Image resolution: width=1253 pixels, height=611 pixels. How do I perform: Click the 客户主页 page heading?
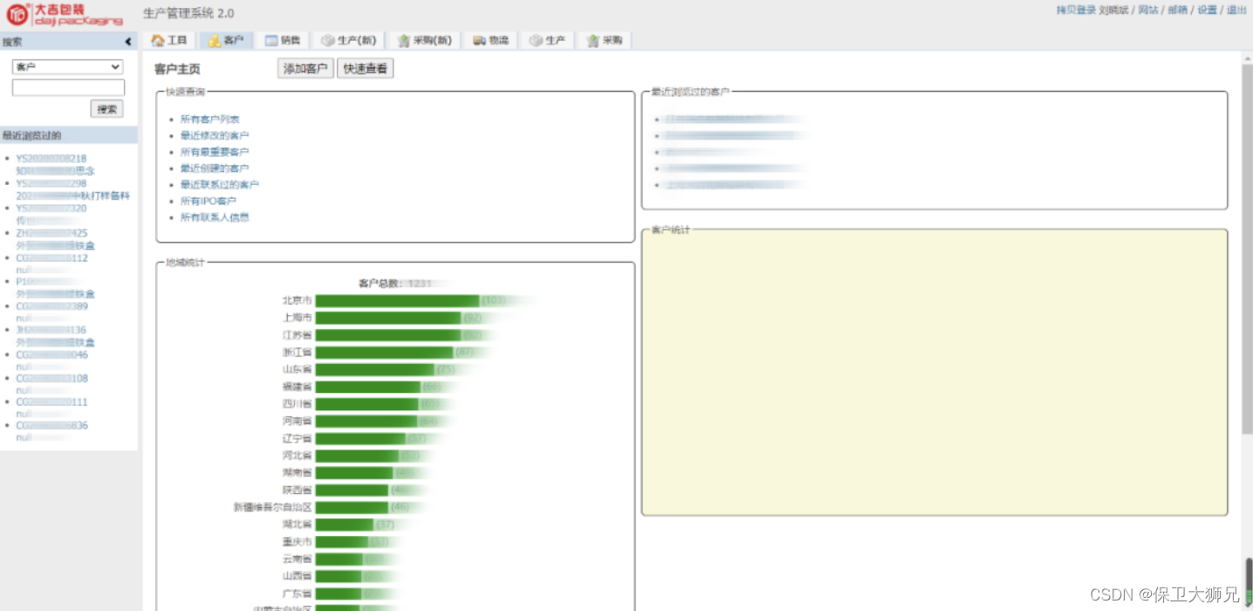[177, 69]
